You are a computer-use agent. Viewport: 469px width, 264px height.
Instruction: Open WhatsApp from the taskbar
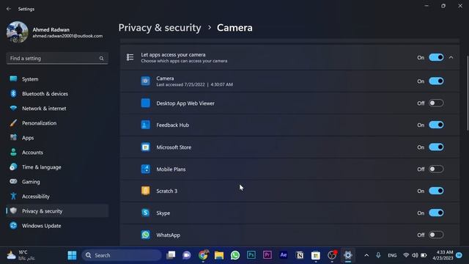point(235,255)
